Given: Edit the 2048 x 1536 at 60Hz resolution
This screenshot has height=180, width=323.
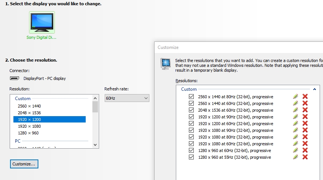Looking at the screenshot, I should tap(295, 110).
